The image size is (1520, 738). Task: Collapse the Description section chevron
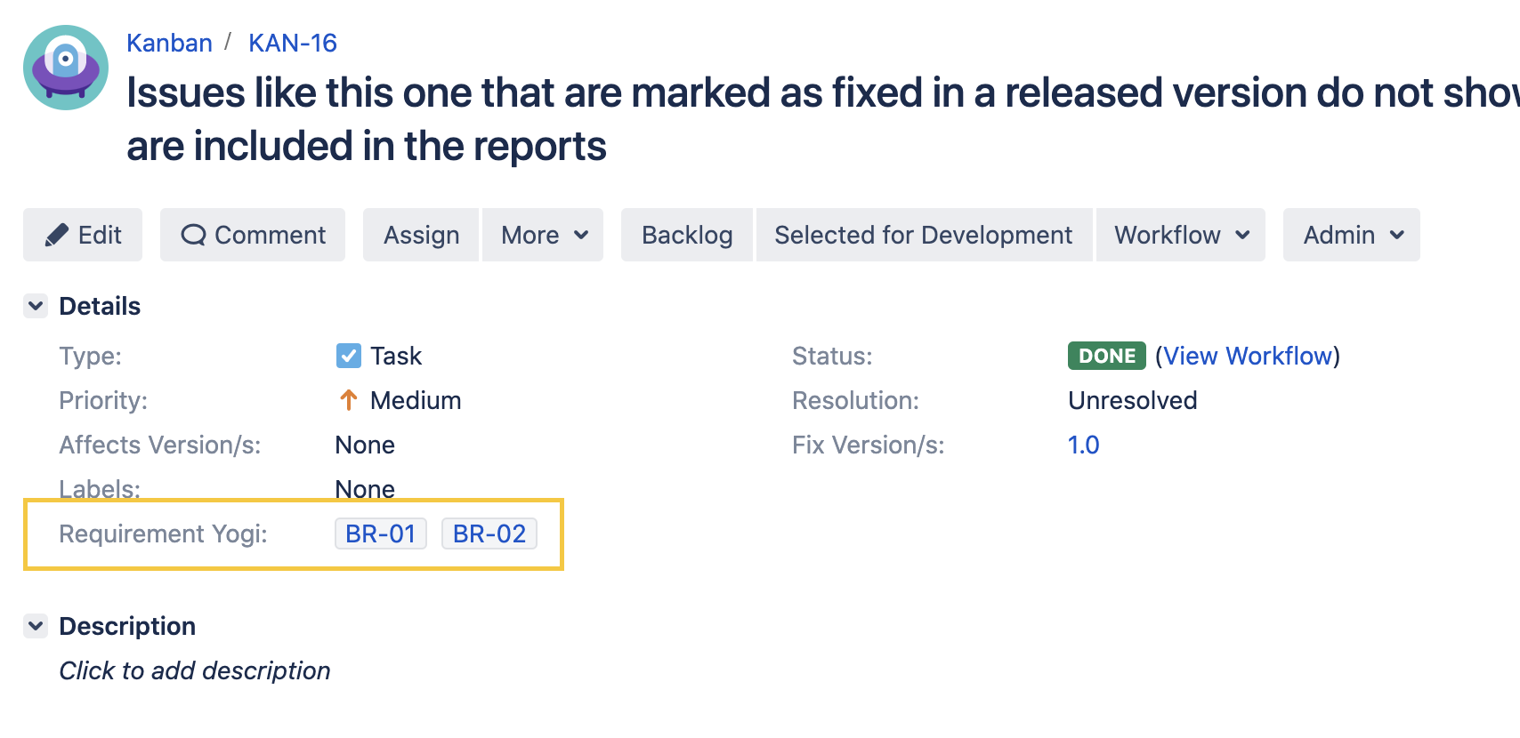[x=36, y=626]
